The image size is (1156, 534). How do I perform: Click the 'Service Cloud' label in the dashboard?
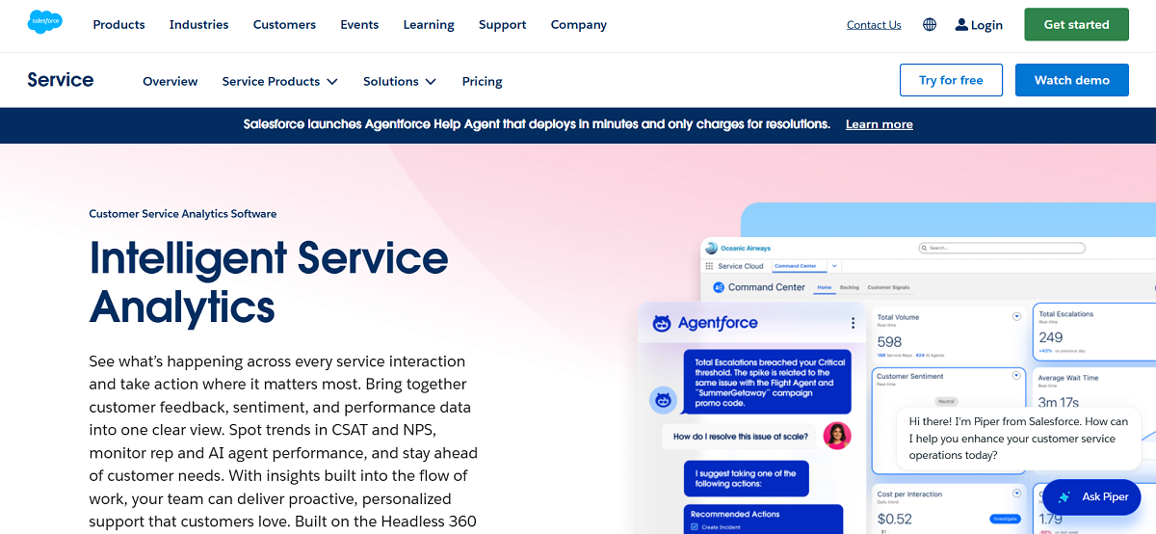(741, 266)
